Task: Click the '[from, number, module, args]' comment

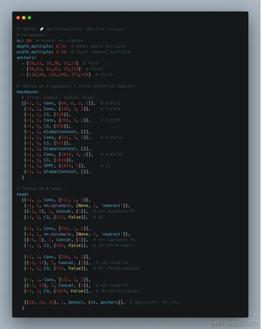Action: (x=58, y=98)
